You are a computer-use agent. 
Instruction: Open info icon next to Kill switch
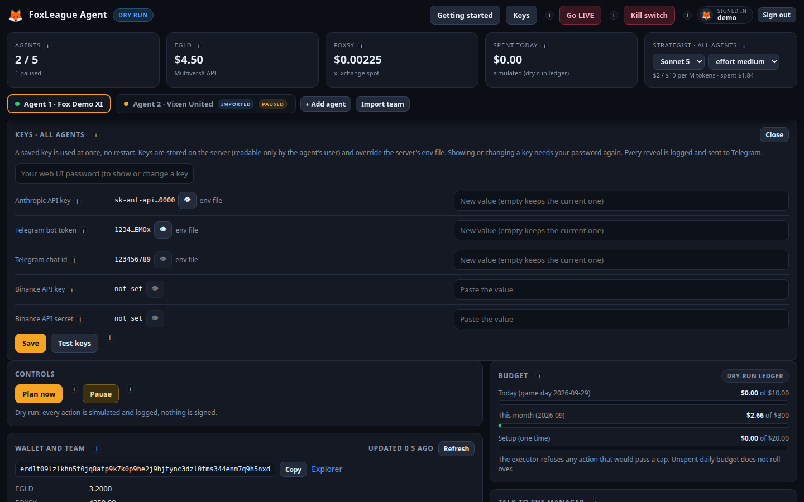pos(688,16)
